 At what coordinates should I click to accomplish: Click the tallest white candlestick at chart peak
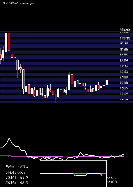click(x=6, y=43)
